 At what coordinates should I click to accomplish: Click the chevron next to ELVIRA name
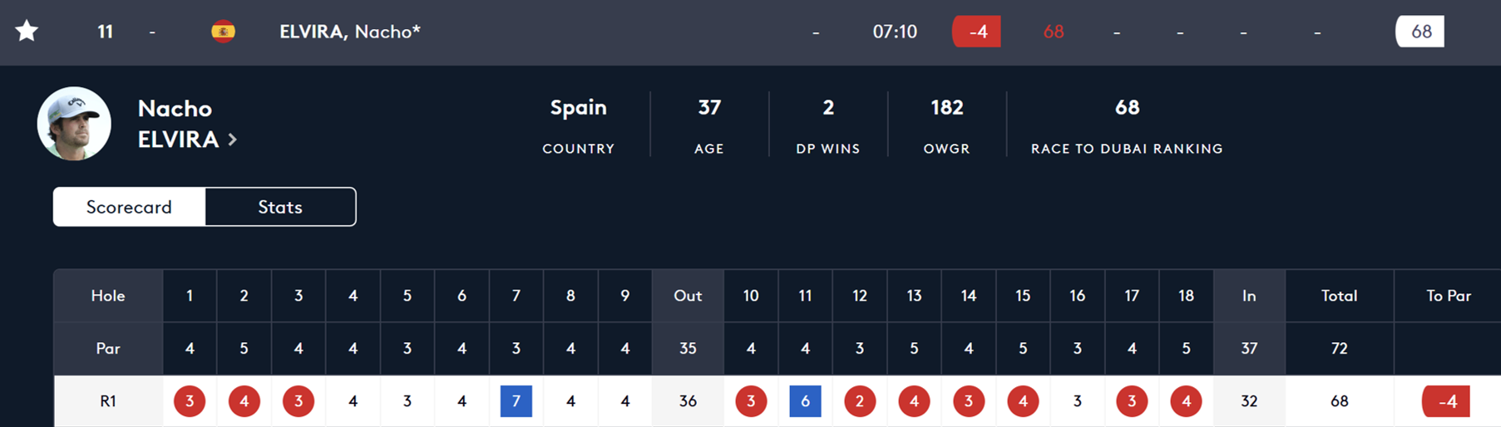pos(233,140)
